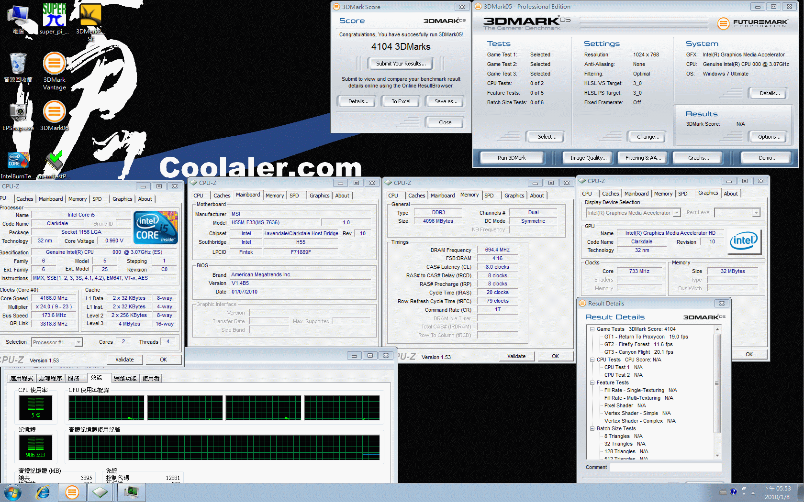Switch to CPU-Z taskbar button
The image size is (804, 502).
[x=100, y=492]
